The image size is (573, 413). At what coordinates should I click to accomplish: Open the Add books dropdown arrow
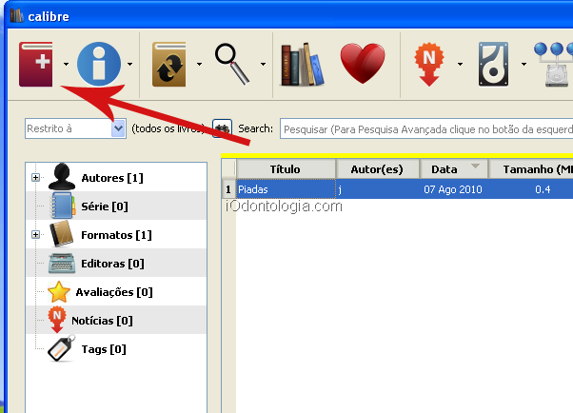[66, 65]
